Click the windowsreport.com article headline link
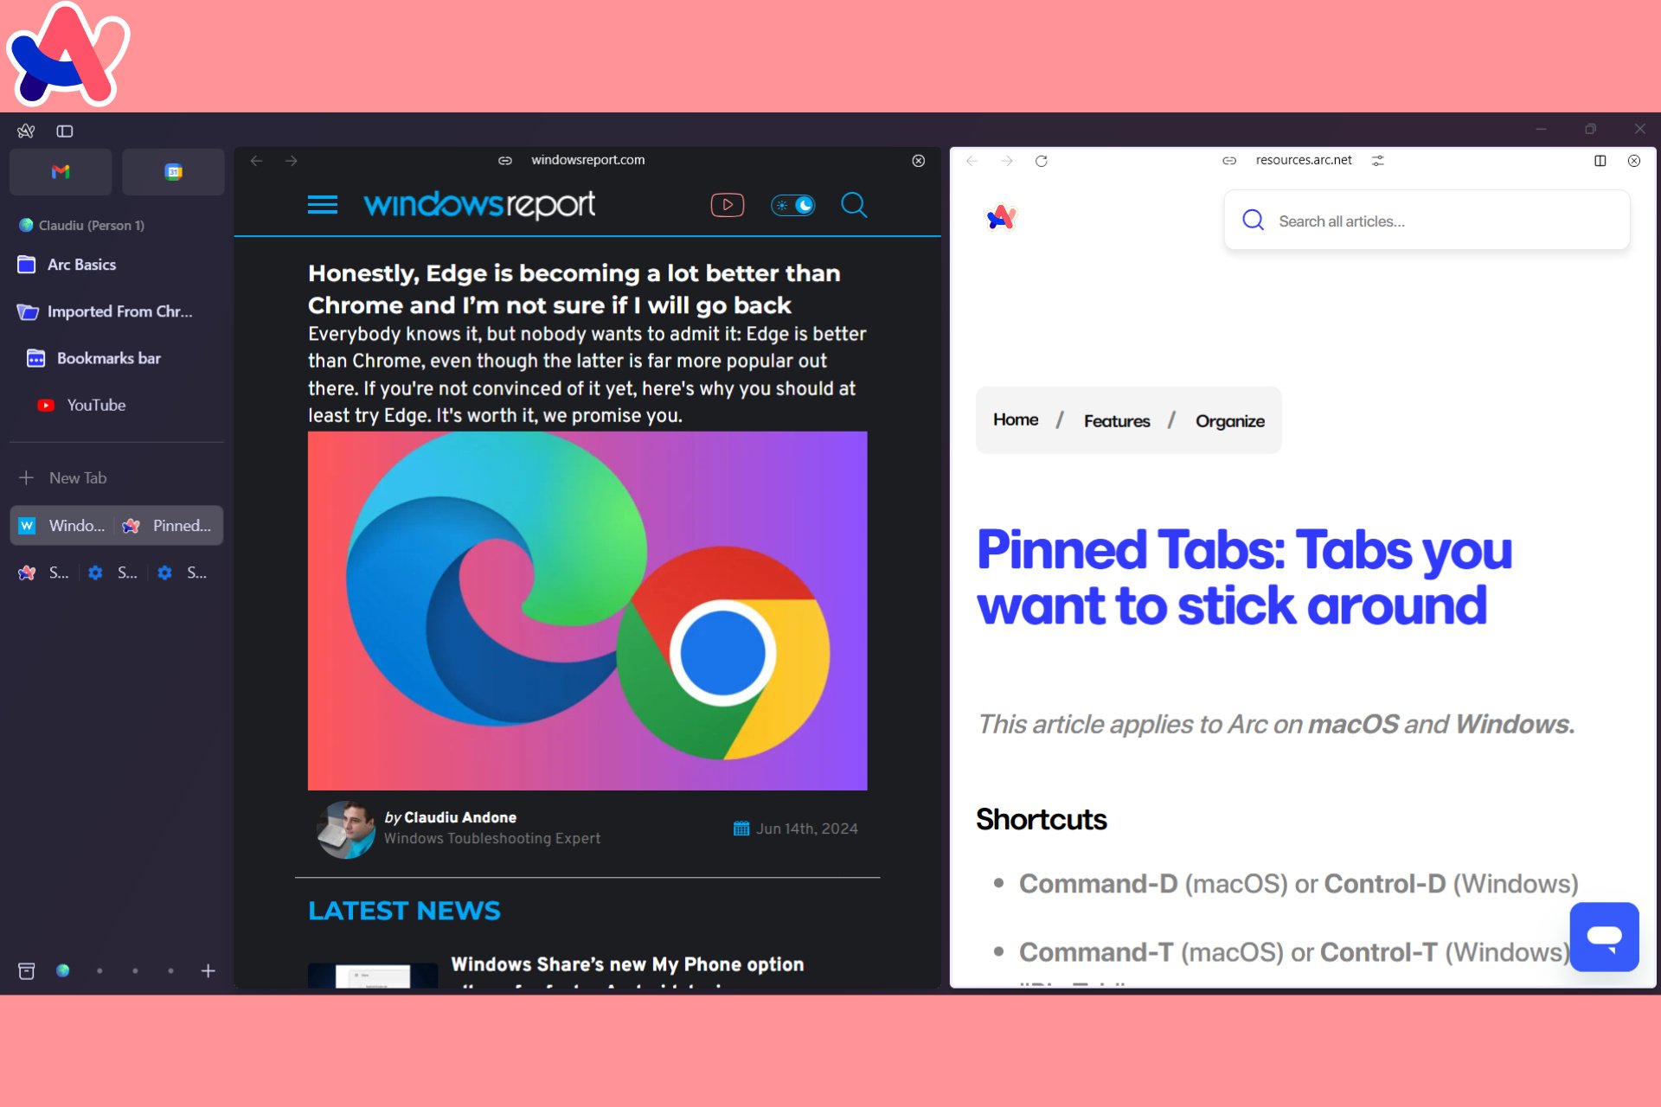 click(574, 289)
